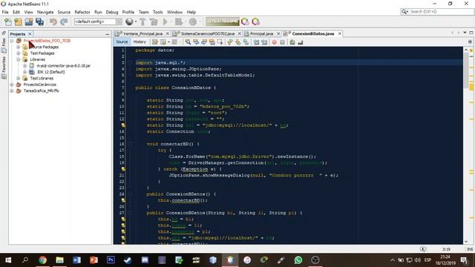Close the Projects panel tab
The height and width of the screenshot is (267, 475).
(x=30, y=34)
